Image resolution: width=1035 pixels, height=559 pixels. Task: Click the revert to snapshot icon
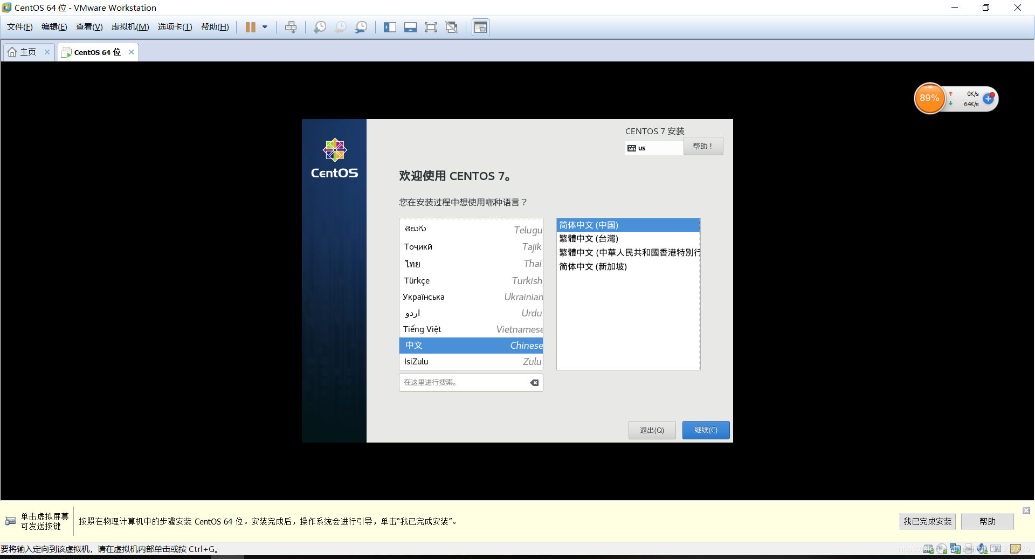click(340, 27)
